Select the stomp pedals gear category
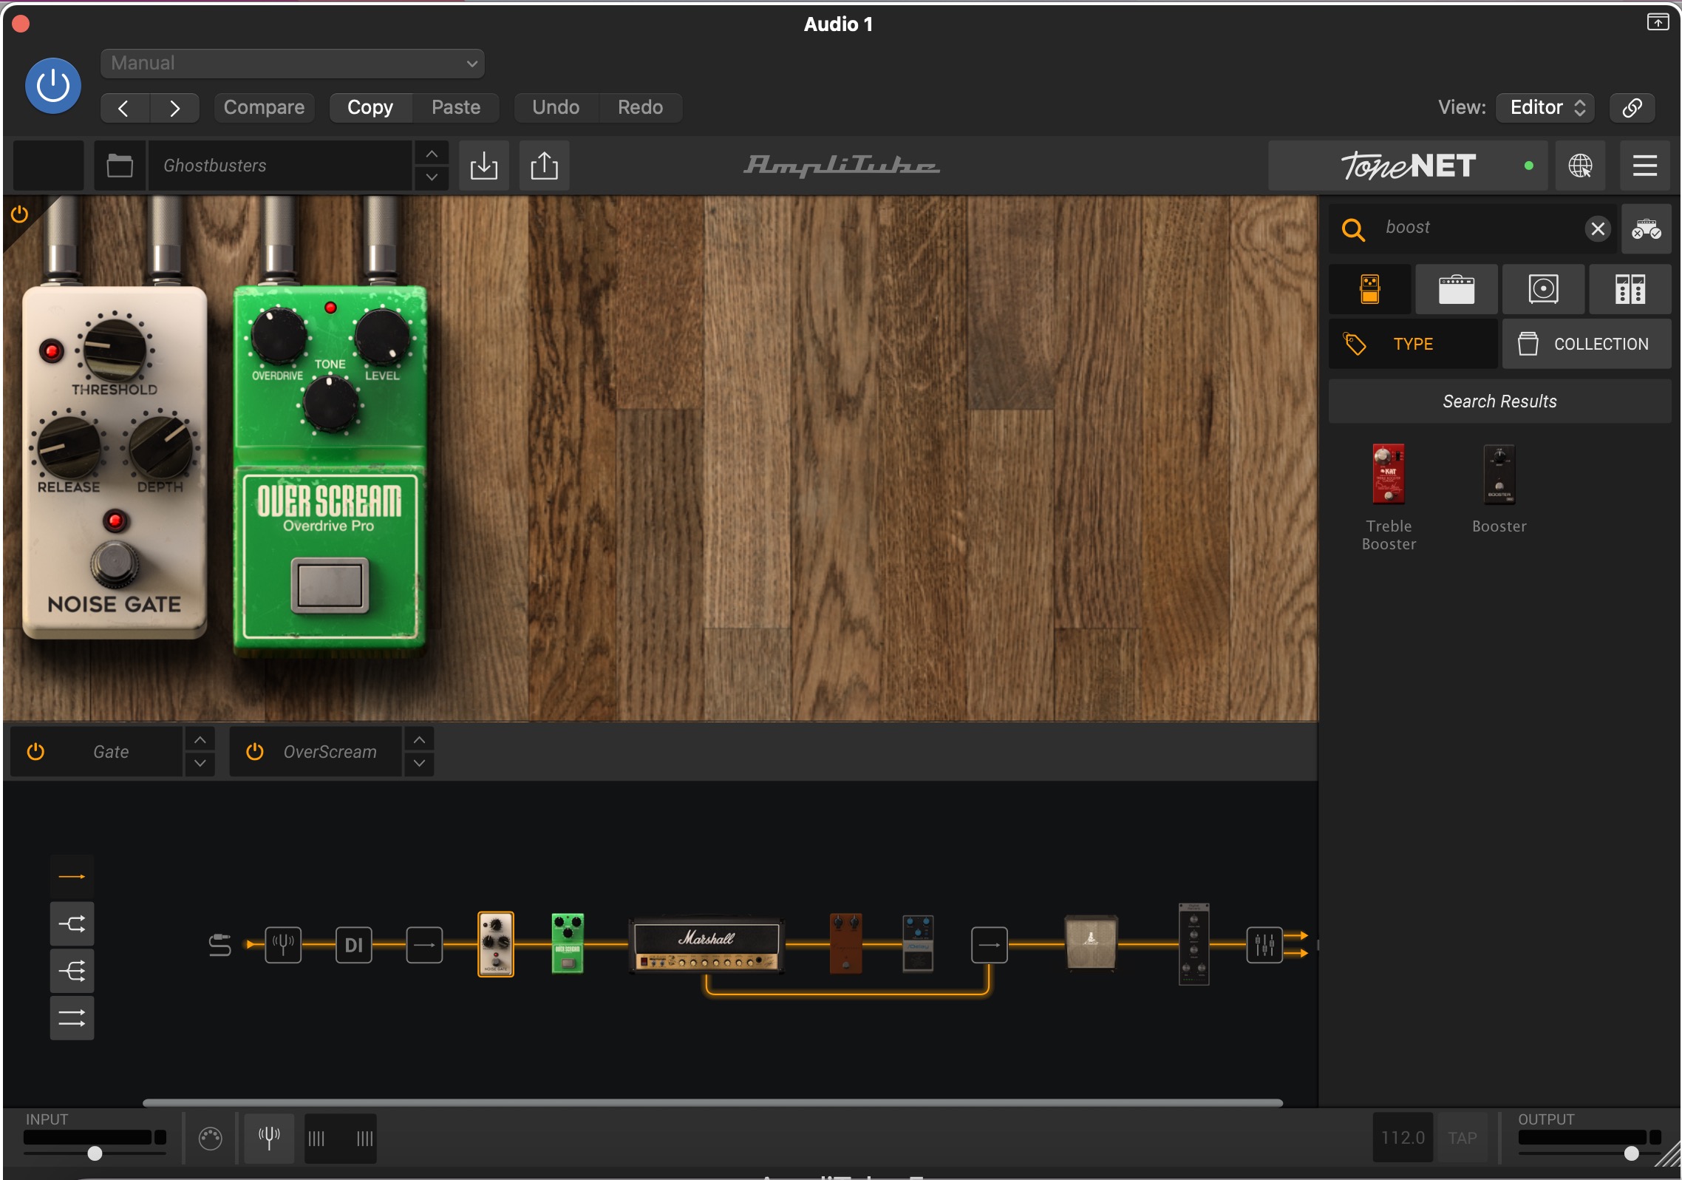1682x1180 pixels. [1370, 289]
